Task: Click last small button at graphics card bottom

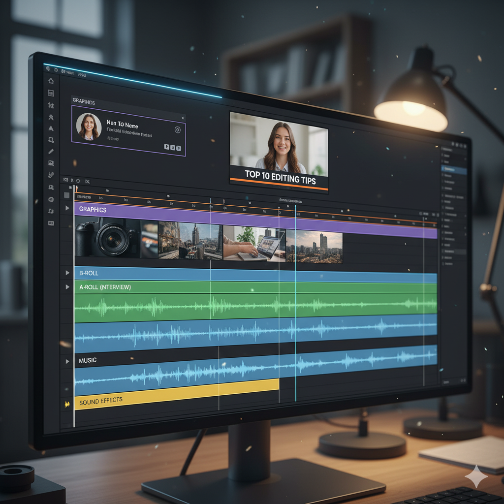Action: coord(178,148)
